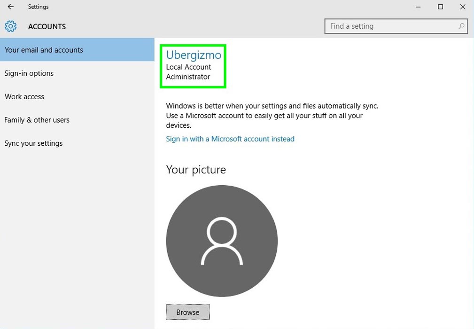Image resolution: width=474 pixels, height=329 pixels.
Task: Click Sign in with a Microsoft account instead
Action: (230, 139)
